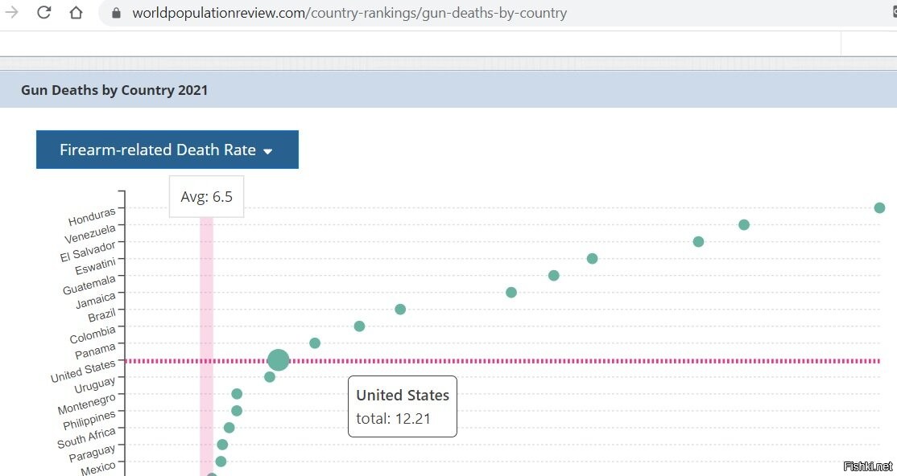Viewport: 897px width, 476px height.
Task: Select the large United States data point
Action: pos(278,360)
